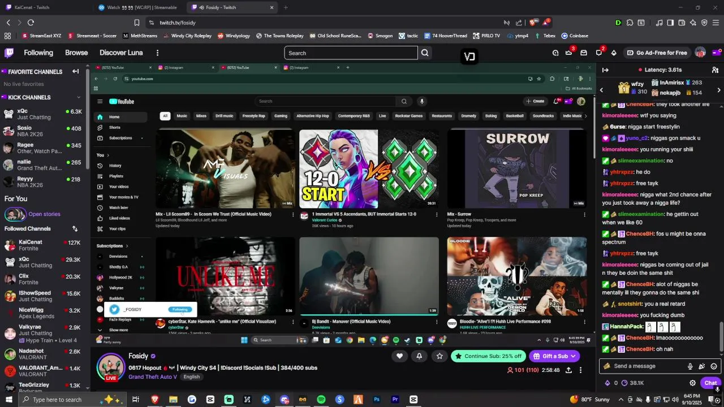Open a new browser tab with plus
The height and width of the screenshot is (407, 724).
pos(286,7)
